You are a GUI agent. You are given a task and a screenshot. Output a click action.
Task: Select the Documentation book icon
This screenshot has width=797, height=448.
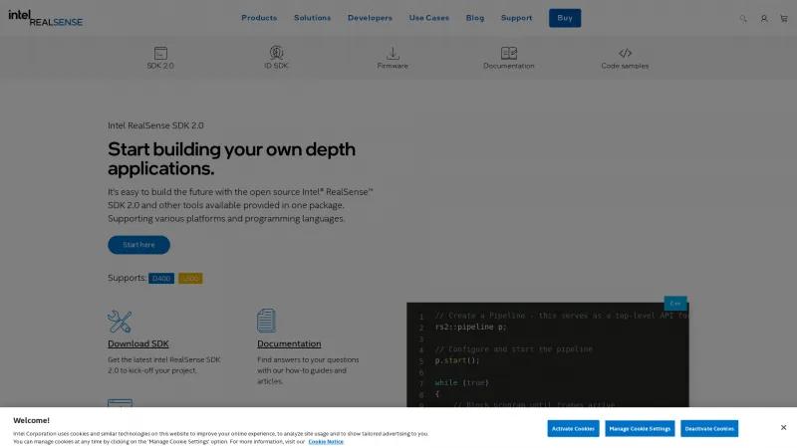509,53
